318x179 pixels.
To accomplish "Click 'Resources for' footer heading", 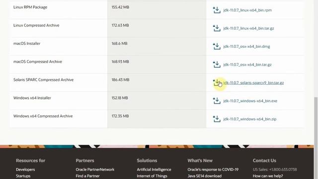I will (31, 161).
